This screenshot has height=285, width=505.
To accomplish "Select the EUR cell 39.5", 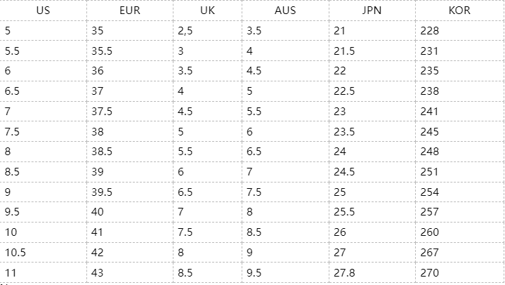I will (130, 192).
